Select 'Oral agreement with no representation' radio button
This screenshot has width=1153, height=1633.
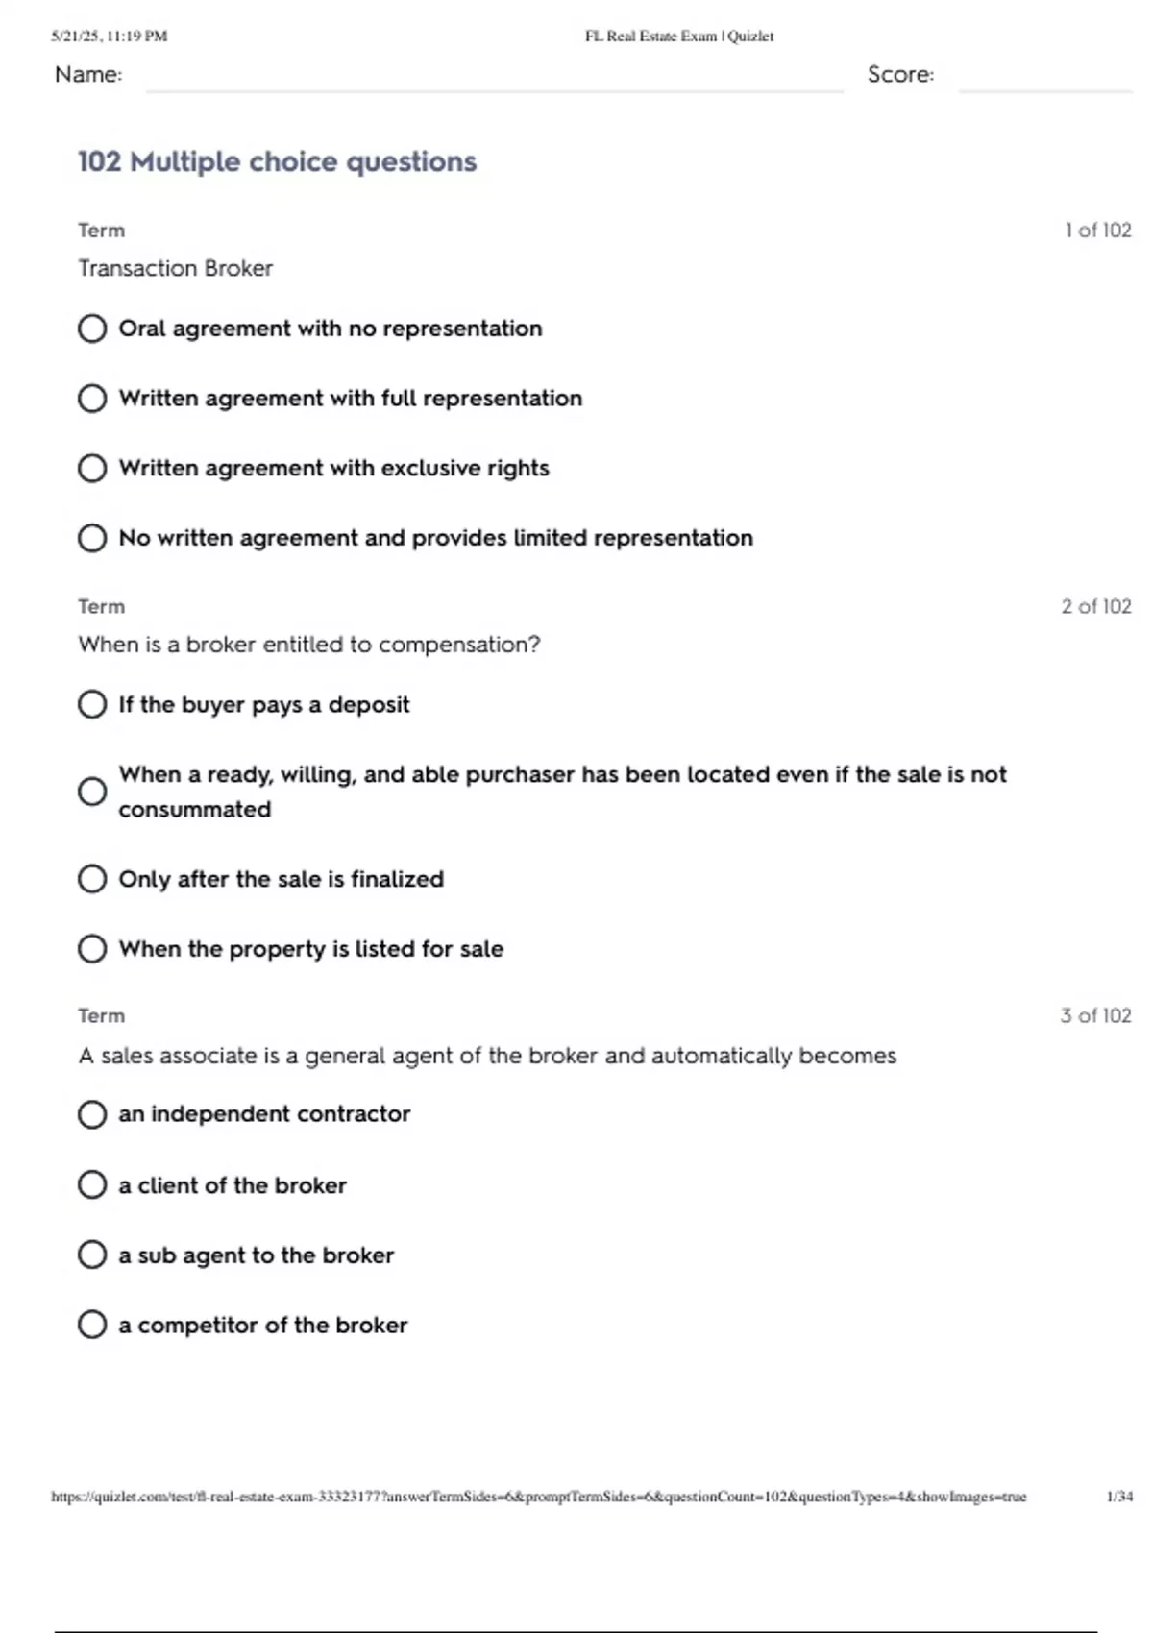(x=92, y=329)
